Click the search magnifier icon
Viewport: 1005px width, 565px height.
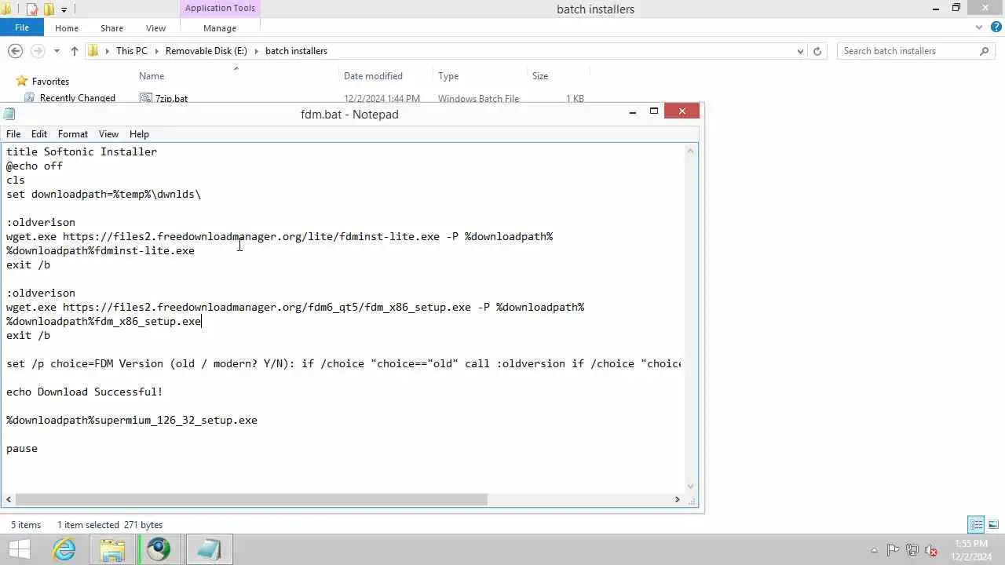984,51
